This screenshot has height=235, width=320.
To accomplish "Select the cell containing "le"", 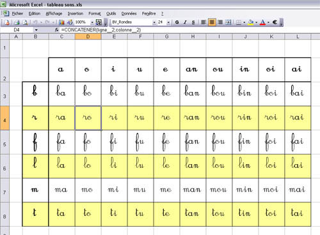I will tap(167, 166).
